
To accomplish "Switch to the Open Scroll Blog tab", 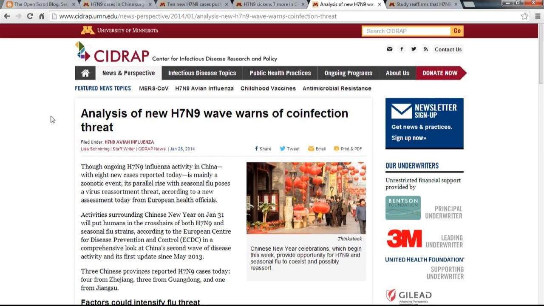I will (x=40, y=4).
